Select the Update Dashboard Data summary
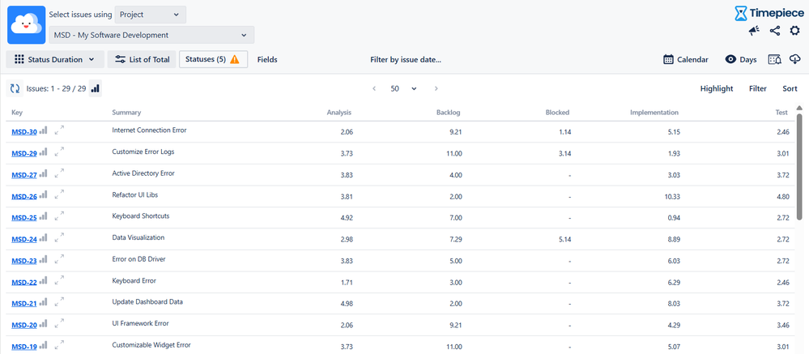This screenshot has height=354, width=809. (x=147, y=302)
